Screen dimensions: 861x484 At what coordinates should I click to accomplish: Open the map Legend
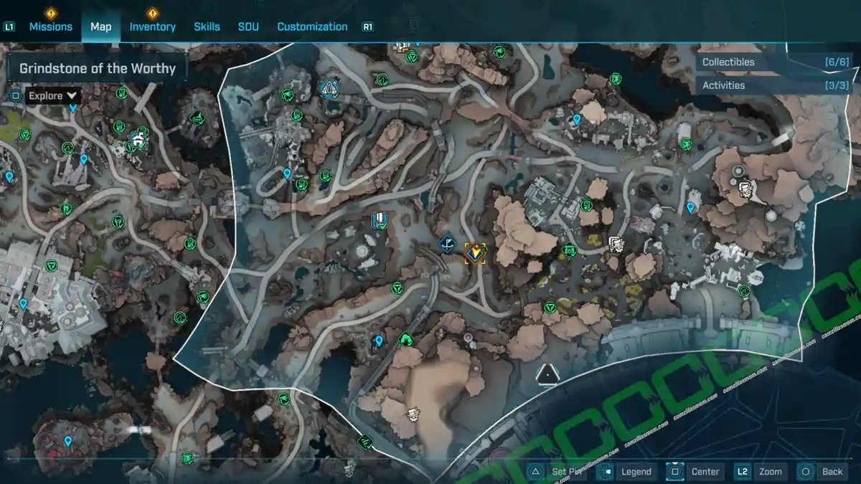pyautogui.click(x=625, y=471)
